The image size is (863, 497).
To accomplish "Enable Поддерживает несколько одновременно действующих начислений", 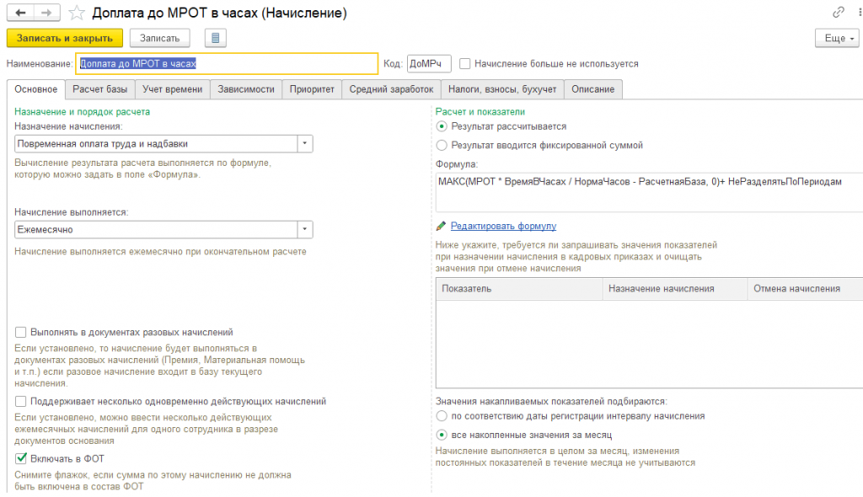I will click(21, 402).
